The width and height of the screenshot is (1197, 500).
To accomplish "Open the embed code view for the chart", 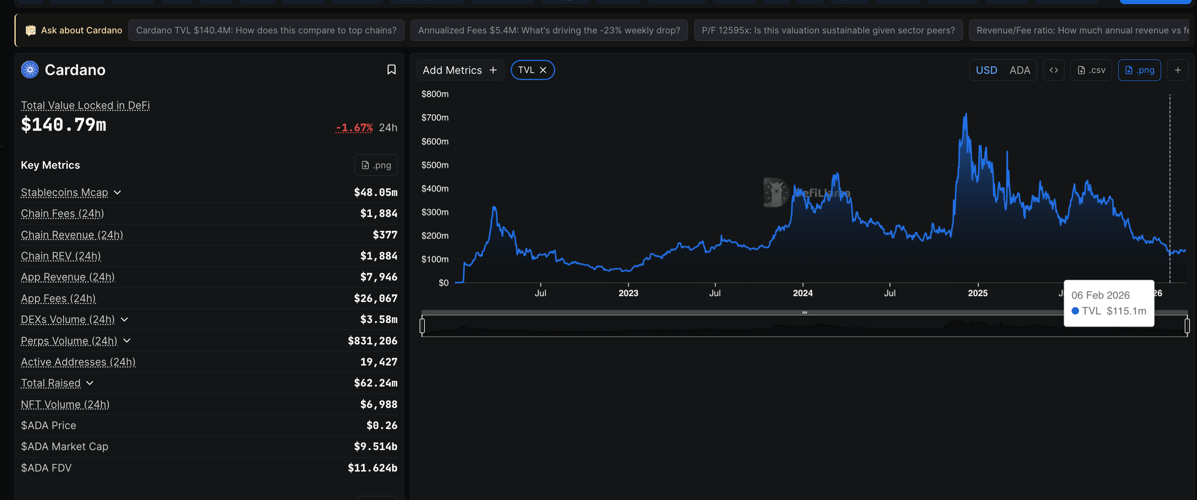I will click(1053, 70).
